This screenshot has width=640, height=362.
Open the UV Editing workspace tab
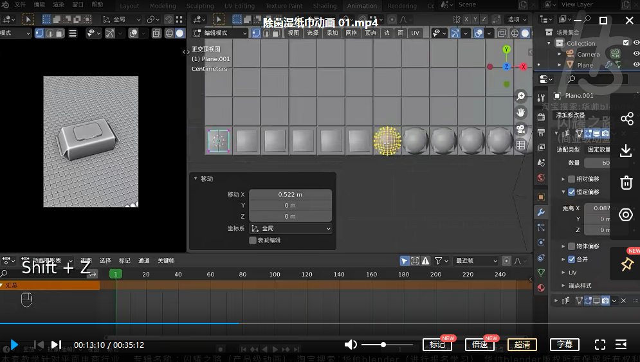point(239,6)
